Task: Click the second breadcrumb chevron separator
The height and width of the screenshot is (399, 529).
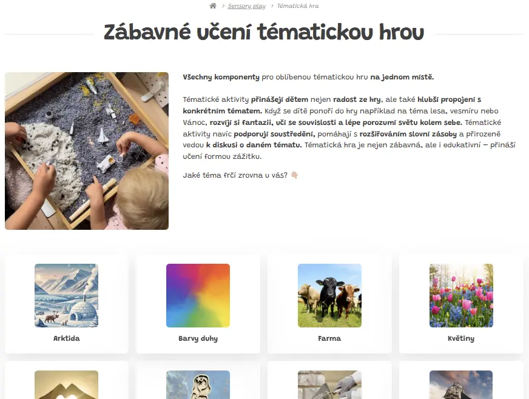Action: point(272,6)
